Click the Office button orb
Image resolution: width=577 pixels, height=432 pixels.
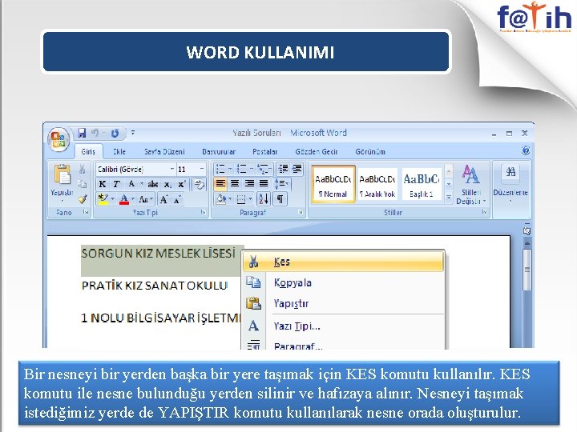coord(59,140)
